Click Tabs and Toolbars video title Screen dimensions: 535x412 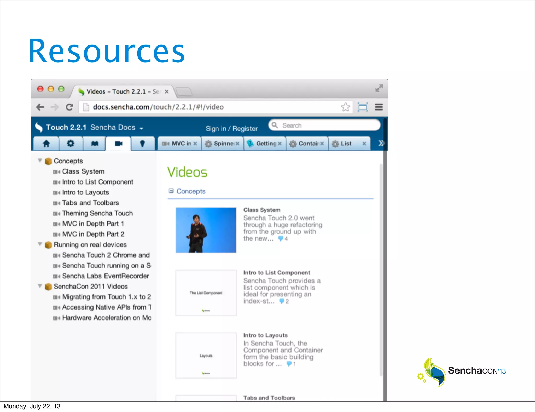(269, 398)
